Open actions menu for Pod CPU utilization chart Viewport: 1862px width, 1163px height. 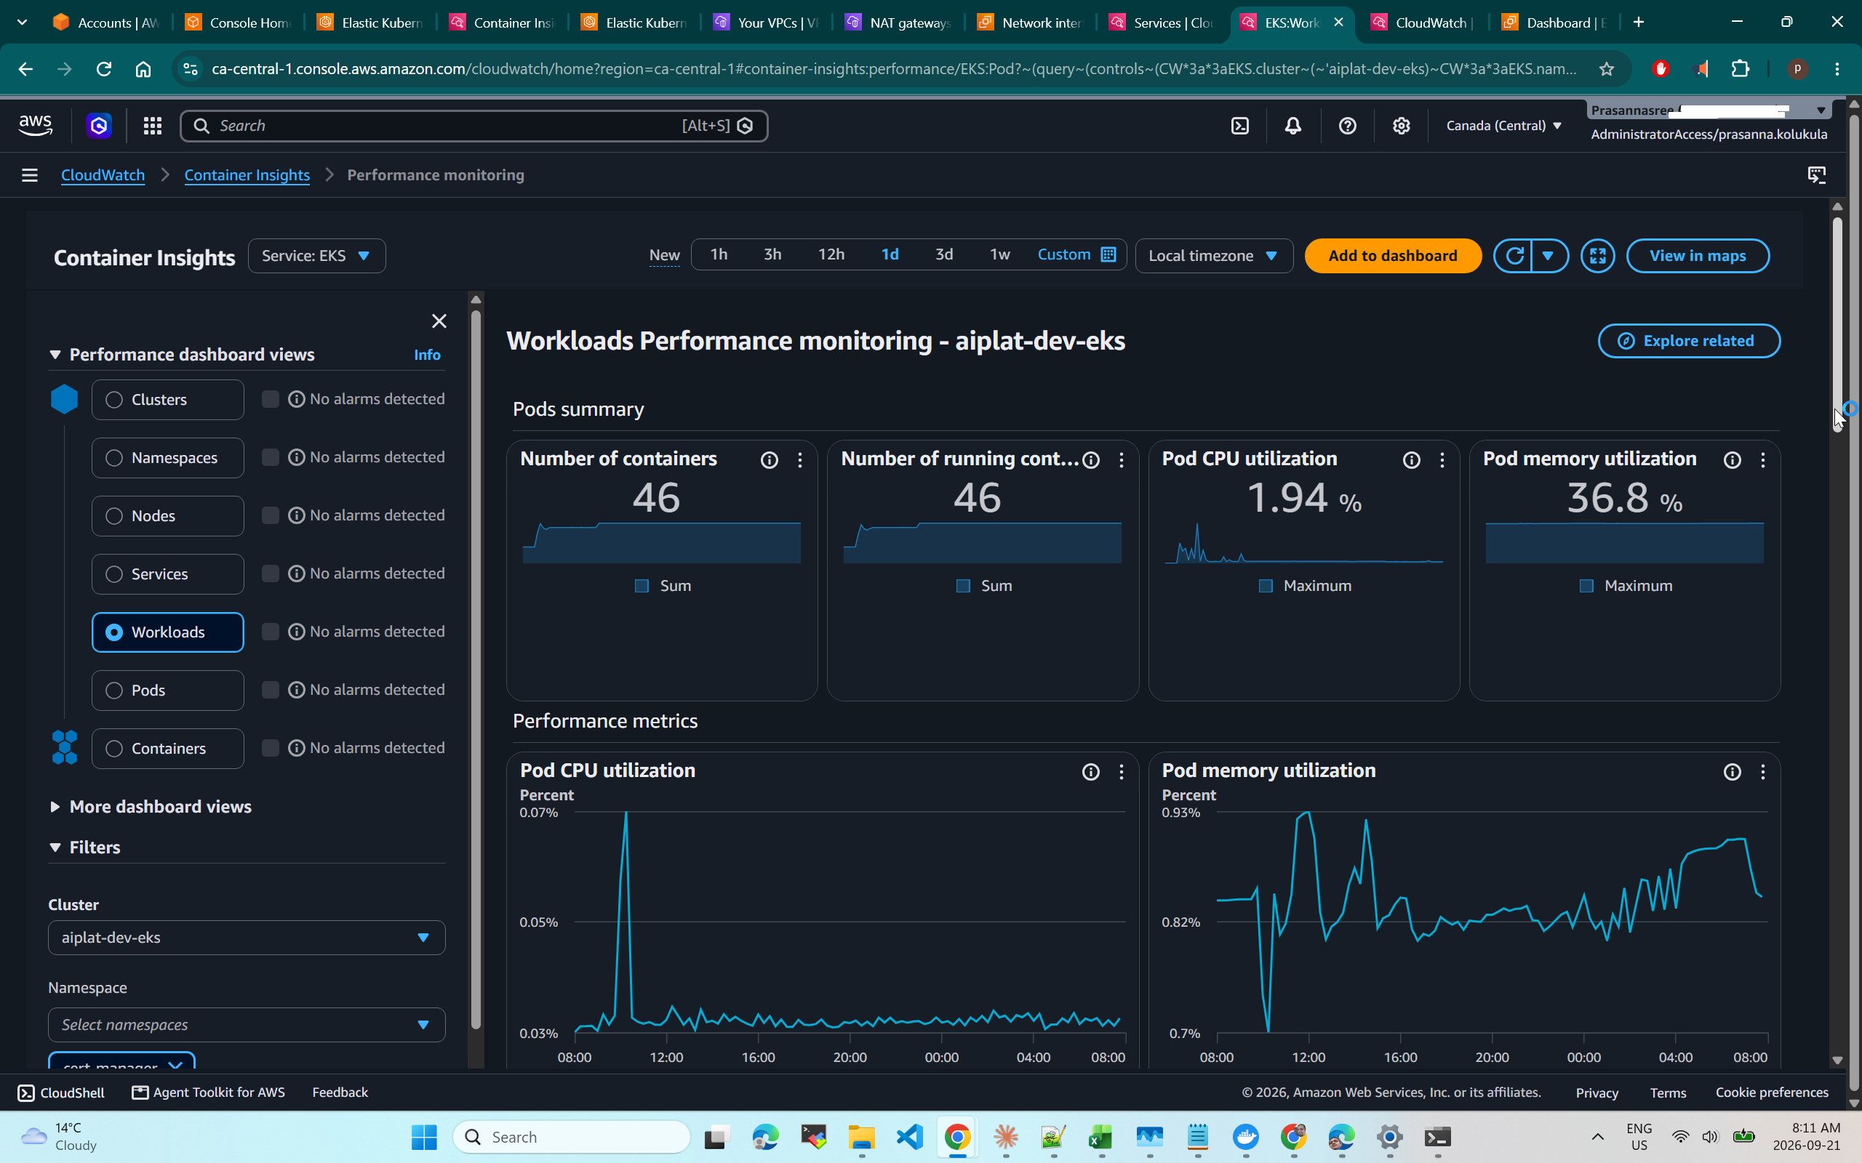click(1121, 771)
